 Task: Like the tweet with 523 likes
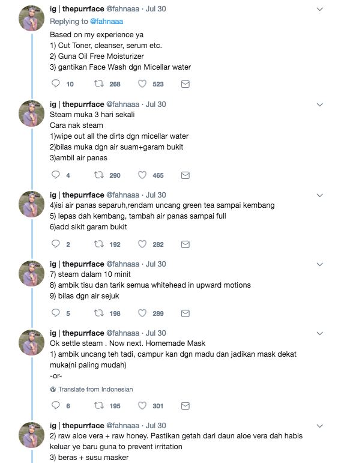click(x=142, y=84)
